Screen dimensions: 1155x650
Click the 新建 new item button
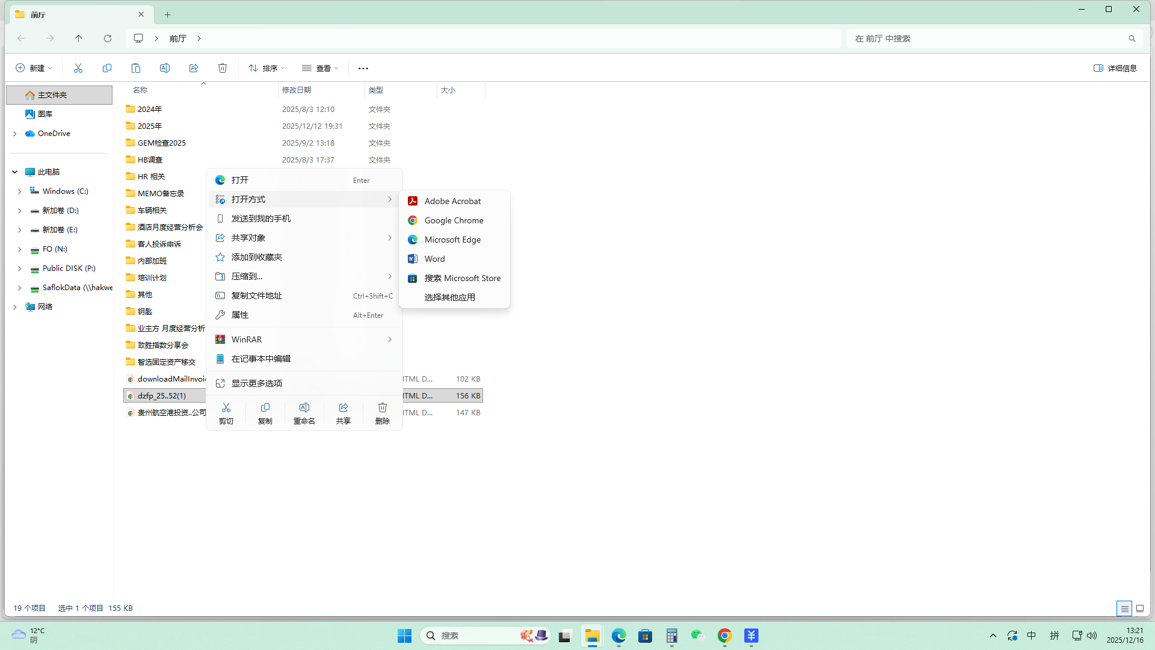[34, 68]
